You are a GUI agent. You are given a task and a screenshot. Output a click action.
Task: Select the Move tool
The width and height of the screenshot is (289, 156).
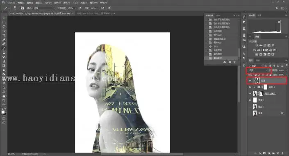click(x=4, y=18)
